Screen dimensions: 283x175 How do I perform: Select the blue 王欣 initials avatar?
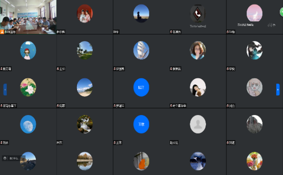click(141, 124)
